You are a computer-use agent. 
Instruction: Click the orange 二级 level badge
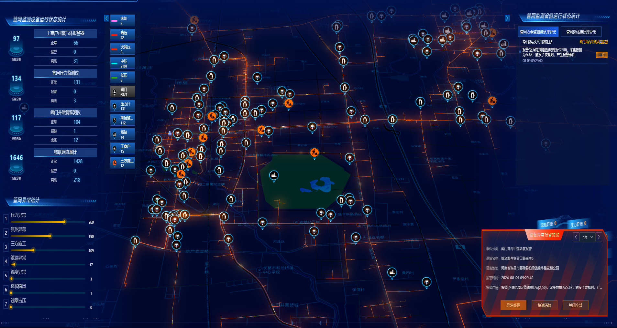(601, 55)
